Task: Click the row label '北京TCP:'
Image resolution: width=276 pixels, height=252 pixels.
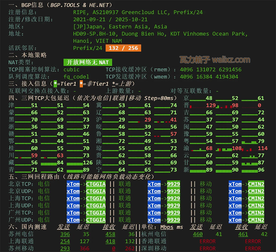Action: pyautogui.click(x=21, y=184)
